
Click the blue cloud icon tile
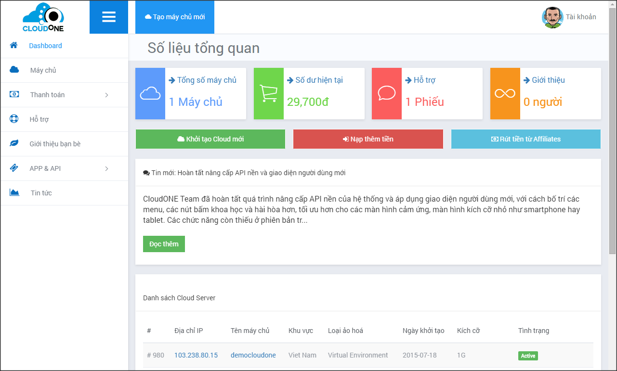pyautogui.click(x=150, y=93)
